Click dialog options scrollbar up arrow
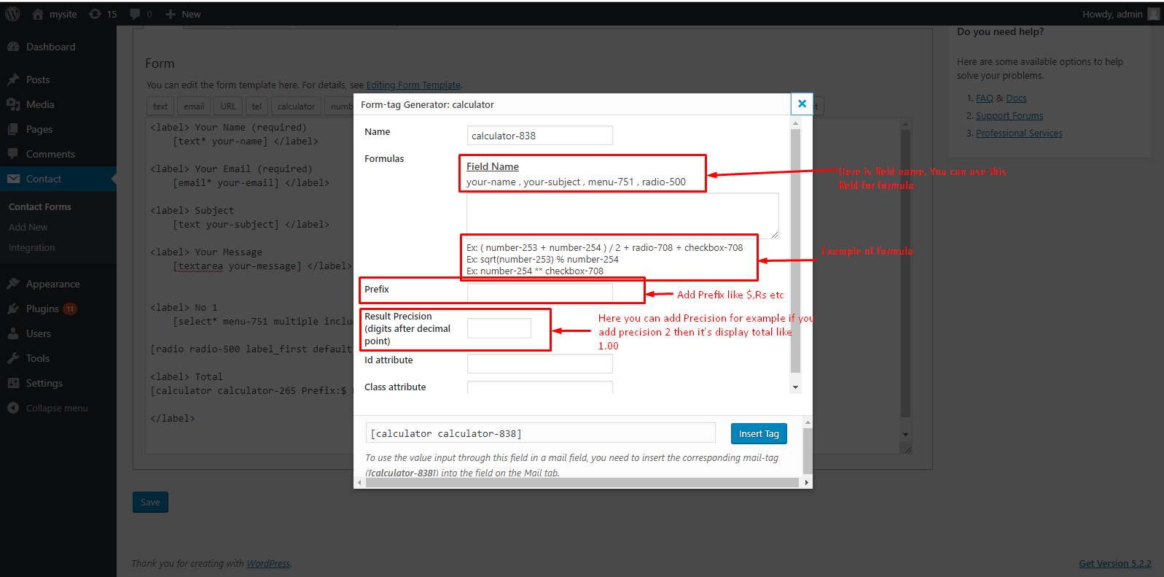This screenshot has height=577, width=1164. 795,123
